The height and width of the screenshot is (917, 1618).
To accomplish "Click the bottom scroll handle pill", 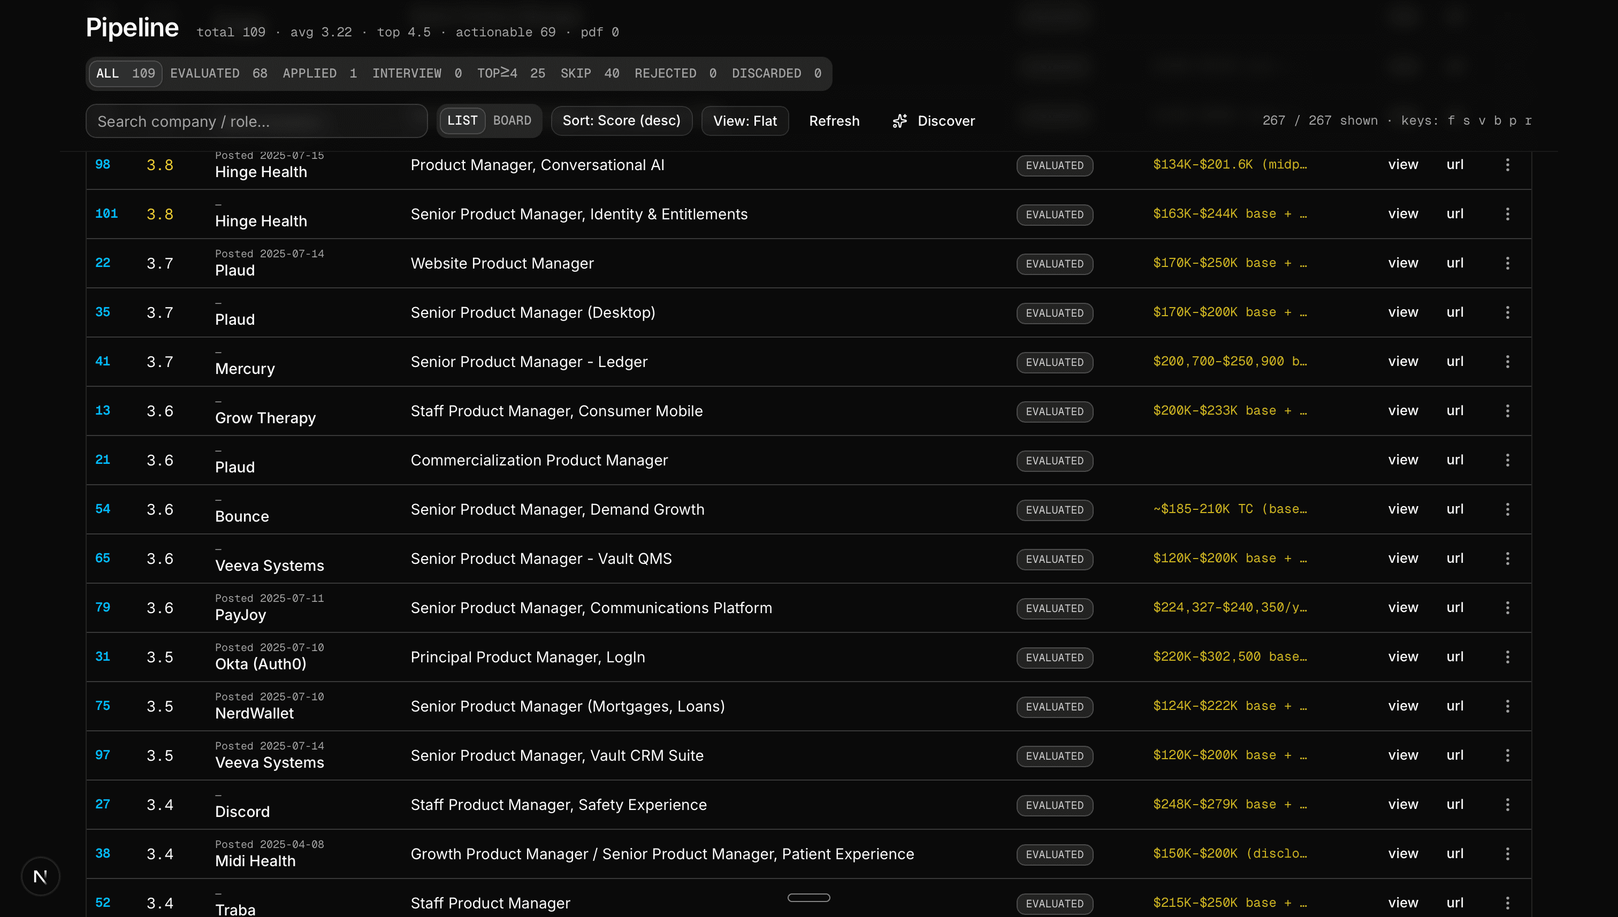I will [808, 898].
